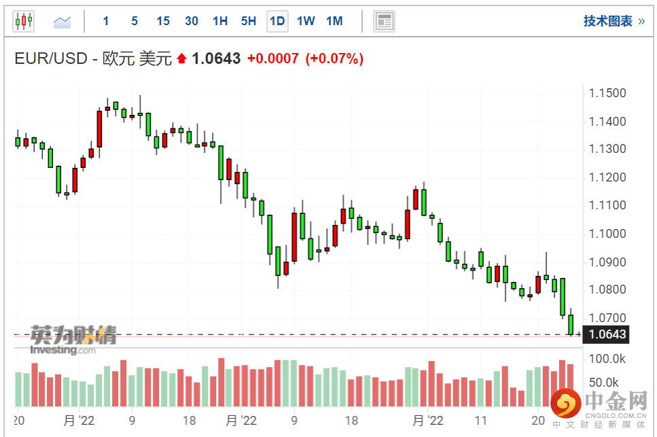The image size is (657, 437).
Task: Select the candlestick chart type icon
Action: [x=23, y=21]
